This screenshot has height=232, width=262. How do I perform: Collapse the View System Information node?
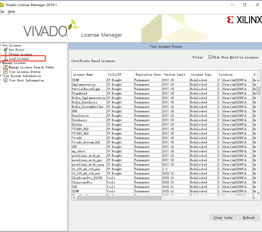[1, 76]
